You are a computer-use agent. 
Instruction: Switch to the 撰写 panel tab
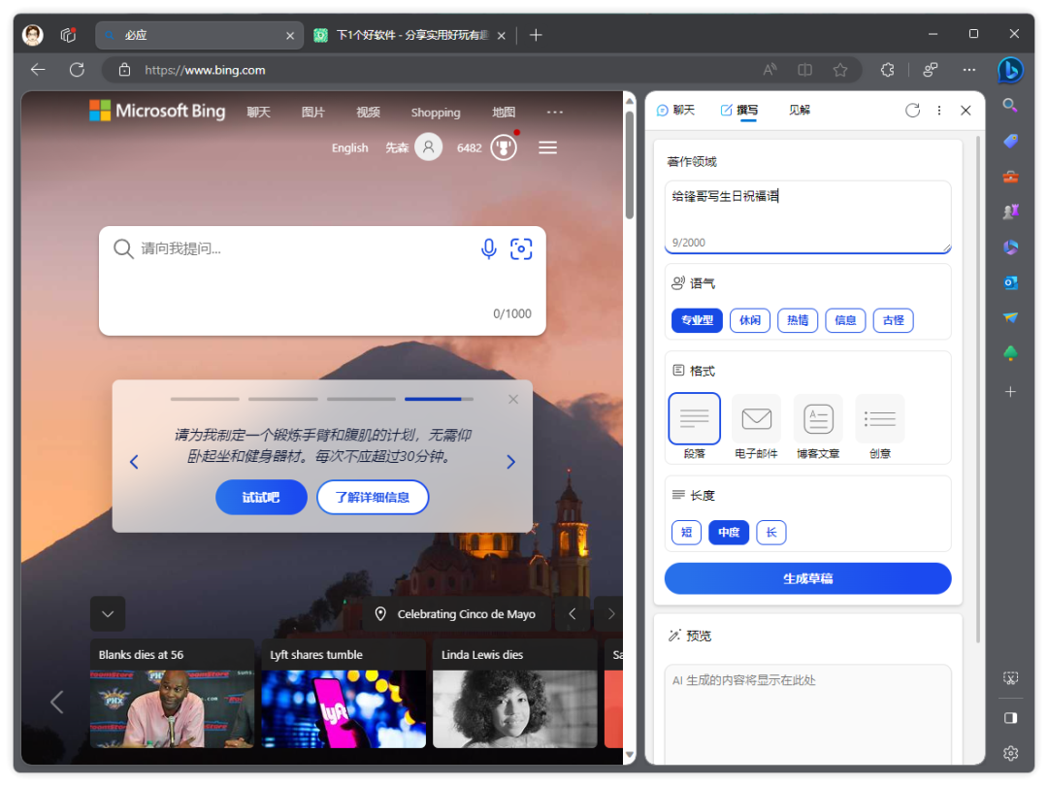coord(739,110)
